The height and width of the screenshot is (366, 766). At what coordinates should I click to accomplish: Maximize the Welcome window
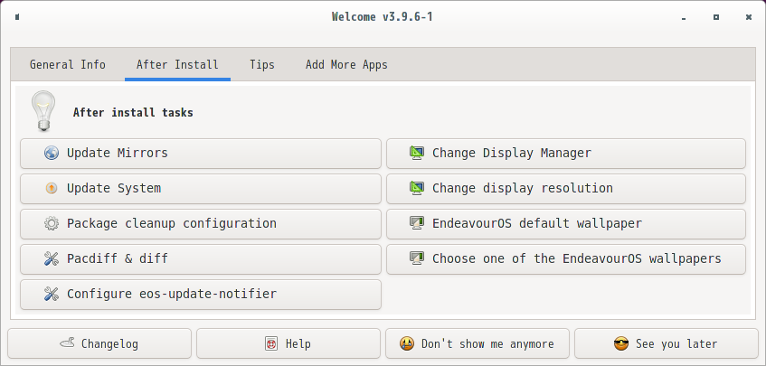(x=715, y=17)
